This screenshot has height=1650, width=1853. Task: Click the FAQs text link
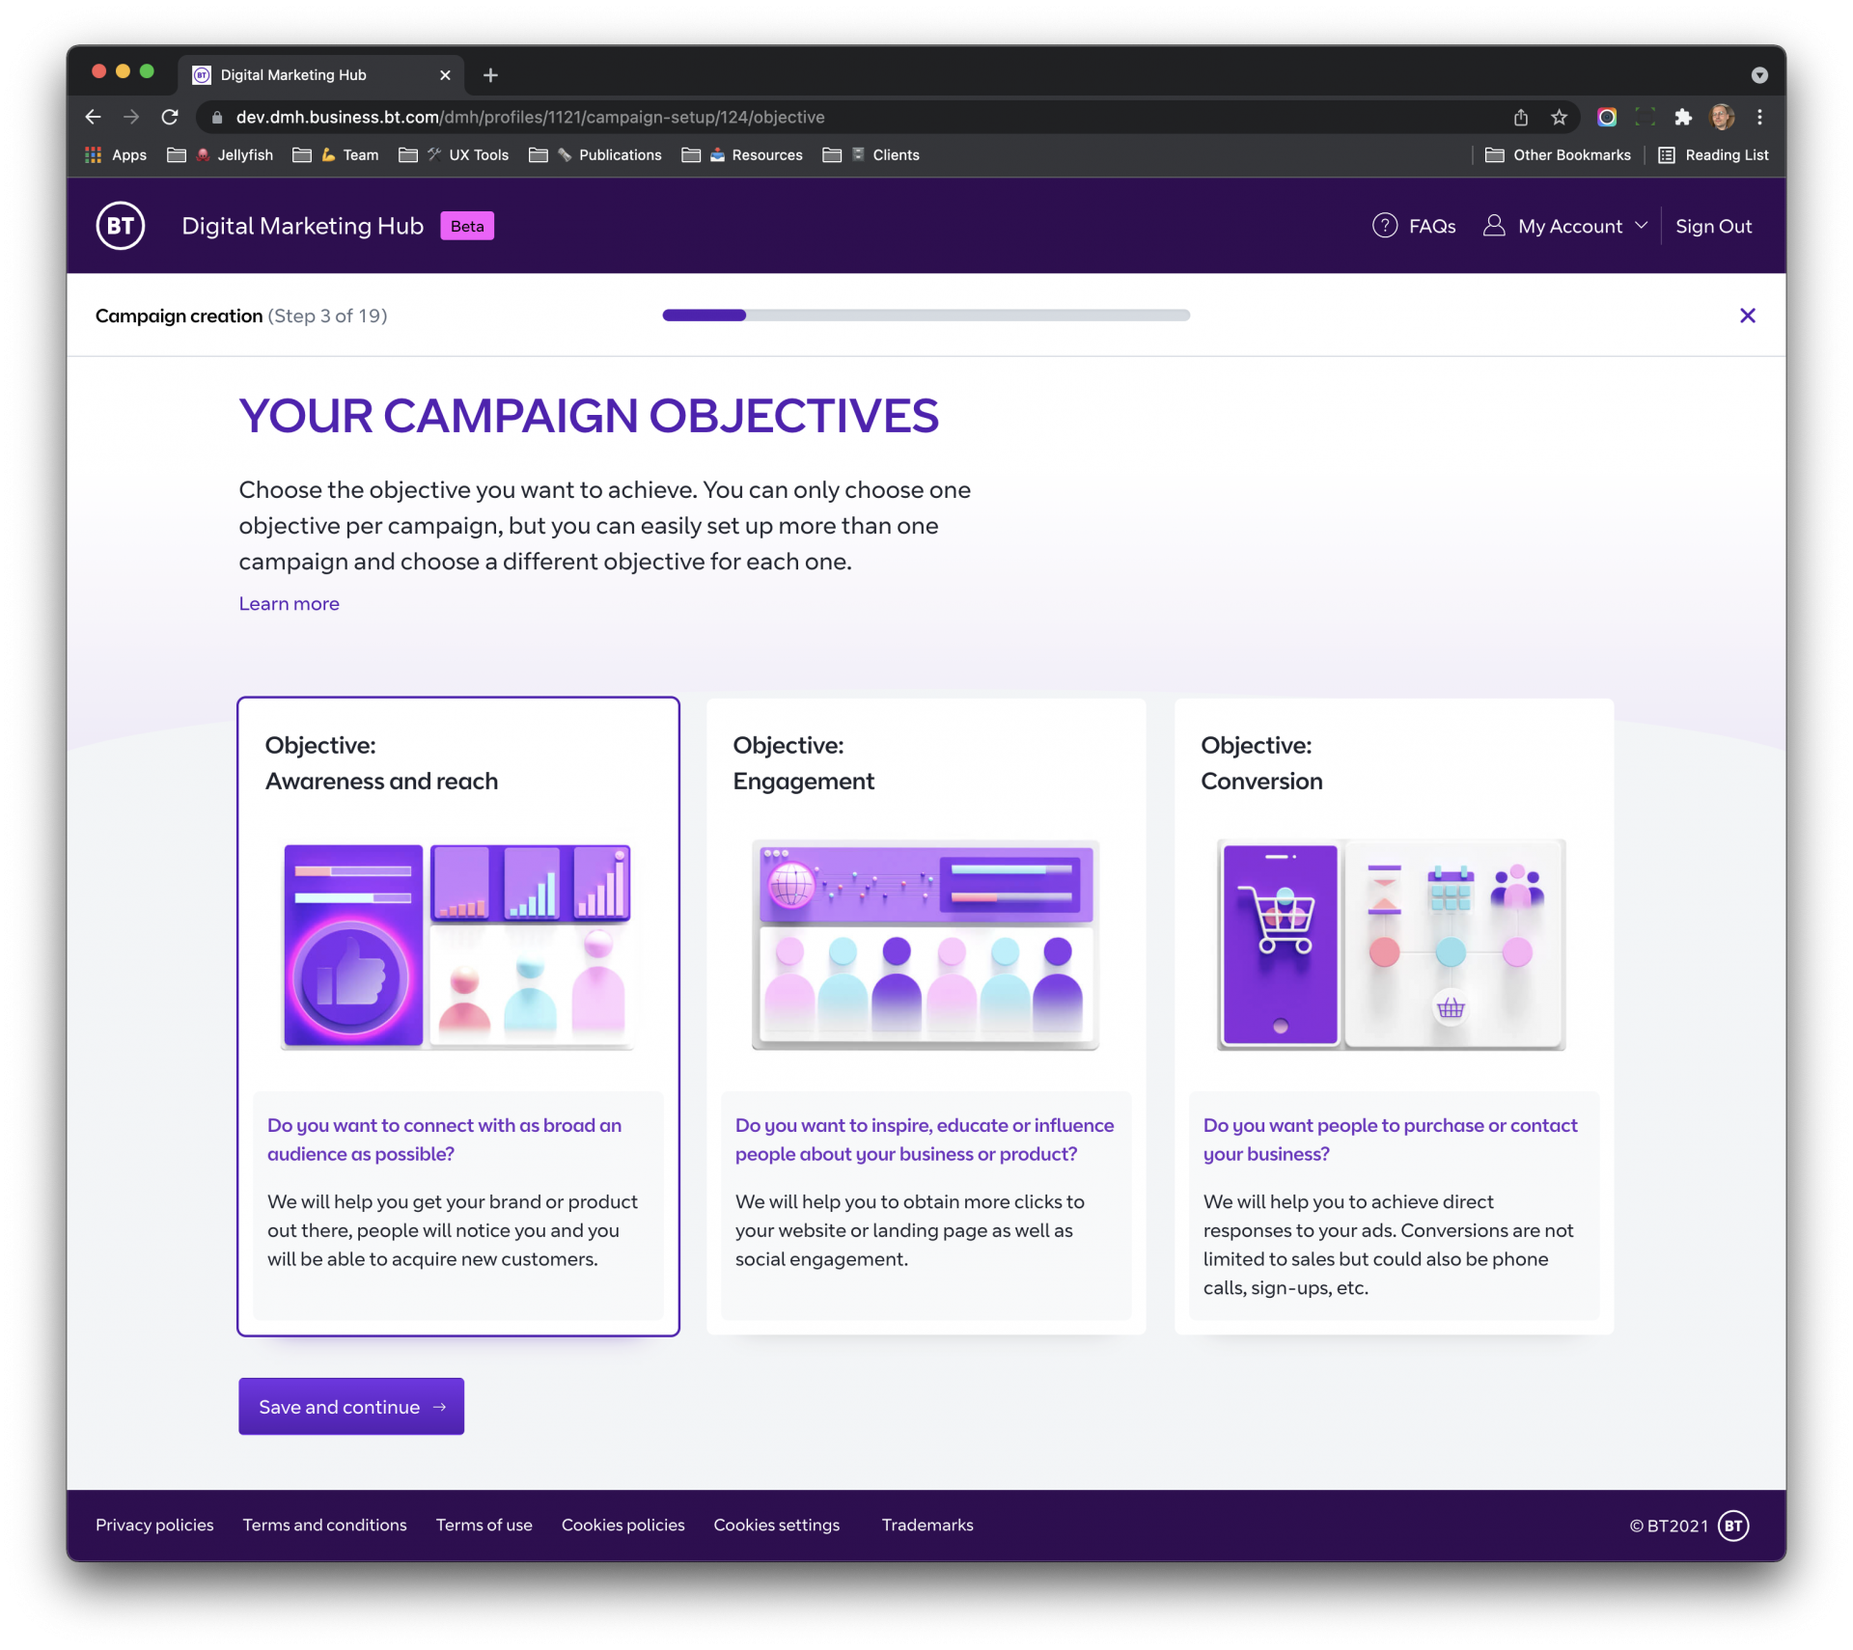click(1432, 227)
